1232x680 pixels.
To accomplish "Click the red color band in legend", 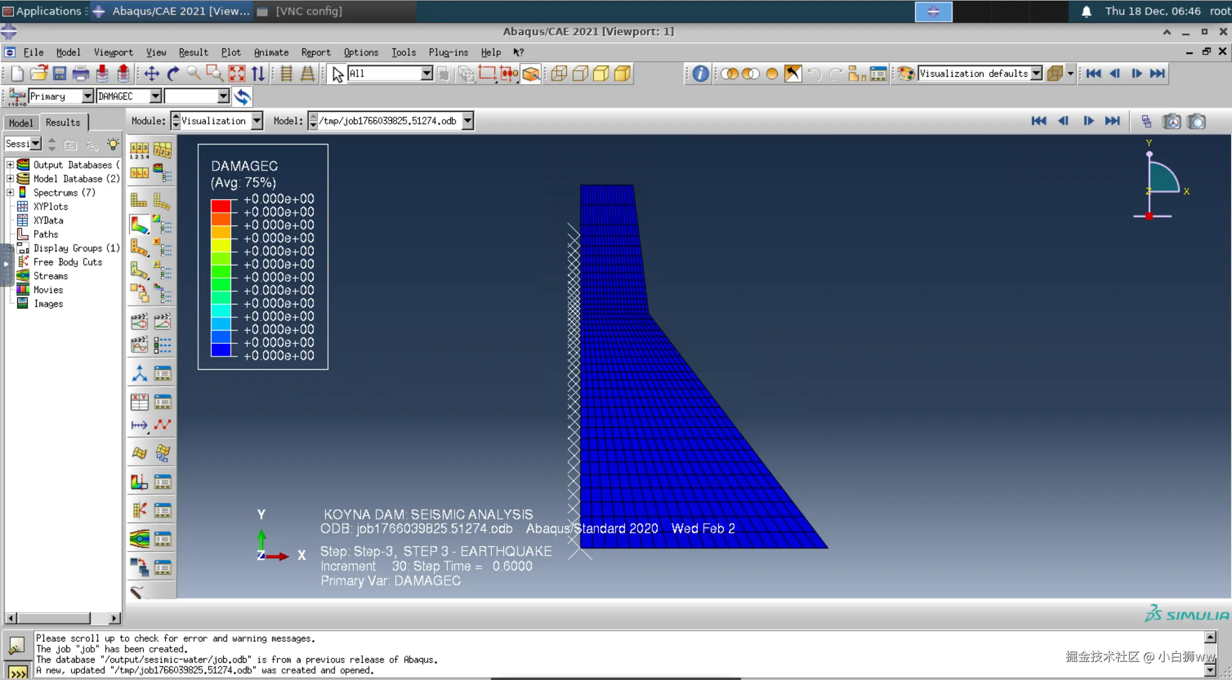I will (221, 205).
